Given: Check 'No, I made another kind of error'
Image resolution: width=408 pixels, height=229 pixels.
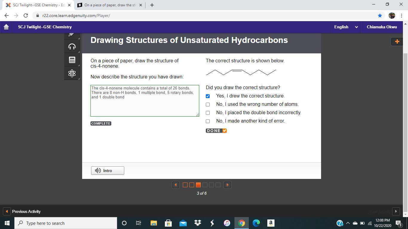Looking at the screenshot, I should coord(208,121).
